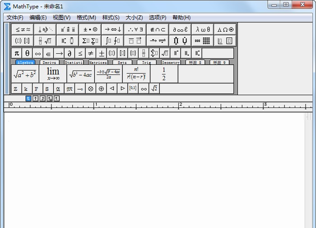Insert the square root of 2

[154, 88]
